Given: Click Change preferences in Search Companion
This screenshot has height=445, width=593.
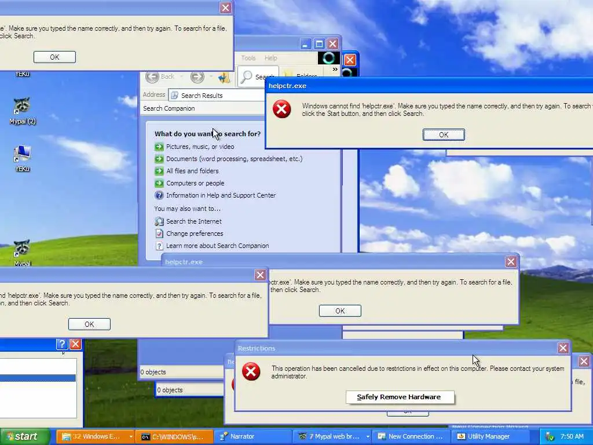Looking at the screenshot, I should tap(189, 234).
